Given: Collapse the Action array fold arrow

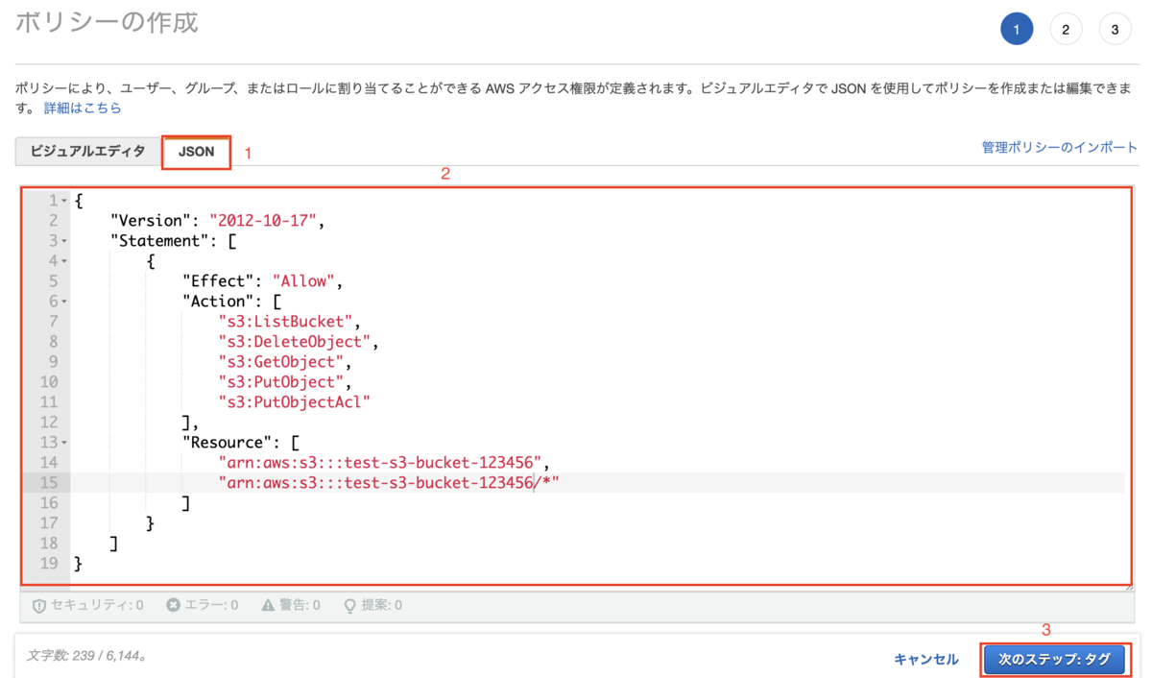Looking at the screenshot, I should coord(64,302).
